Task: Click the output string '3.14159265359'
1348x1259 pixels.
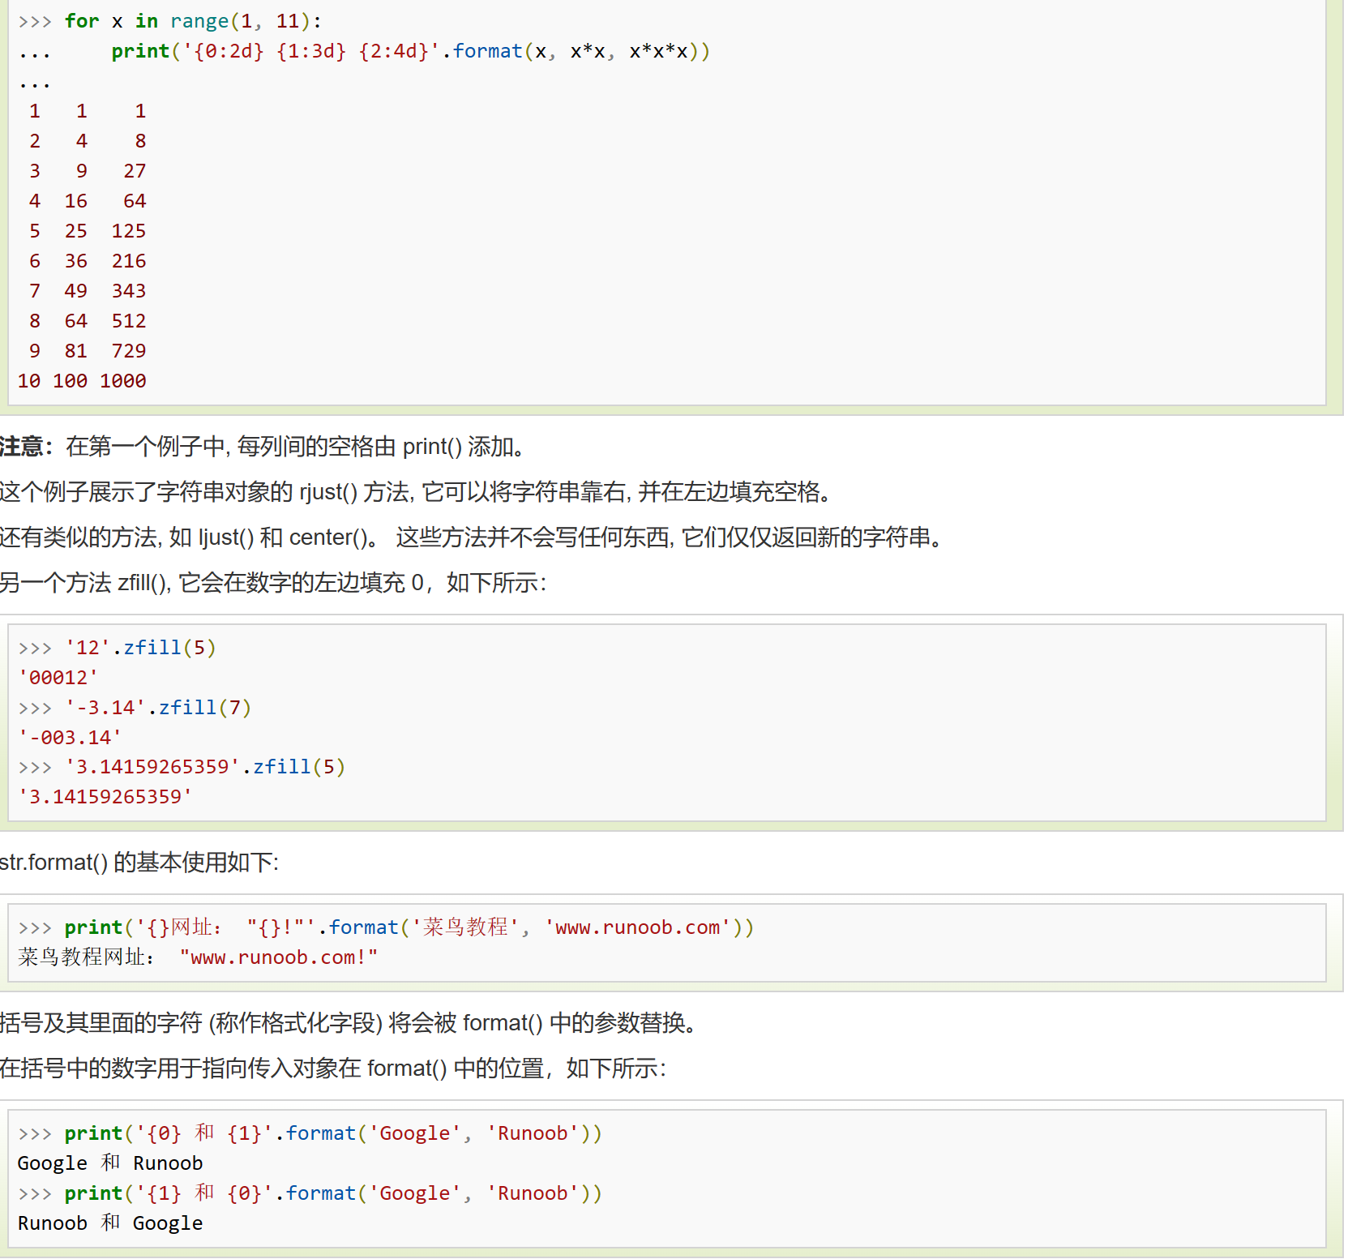Action: coord(105,796)
